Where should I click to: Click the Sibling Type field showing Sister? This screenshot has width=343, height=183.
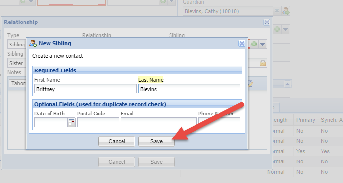click(17, 63)
